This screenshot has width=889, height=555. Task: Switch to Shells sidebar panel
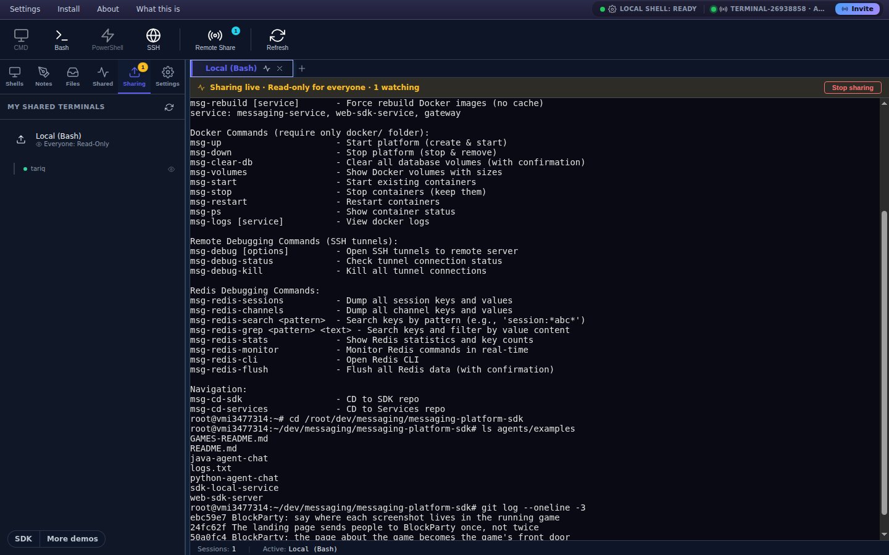tap(15, 76)
